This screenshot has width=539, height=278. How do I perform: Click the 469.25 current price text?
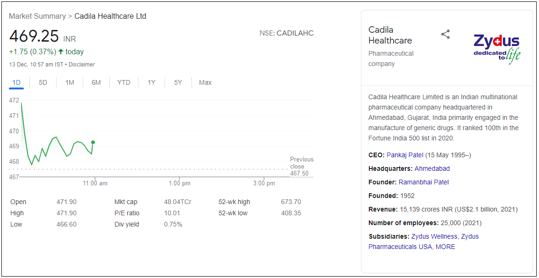(x=34, y=36)
